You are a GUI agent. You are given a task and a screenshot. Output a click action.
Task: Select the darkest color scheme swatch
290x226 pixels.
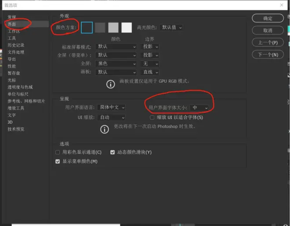coord(87,28)
